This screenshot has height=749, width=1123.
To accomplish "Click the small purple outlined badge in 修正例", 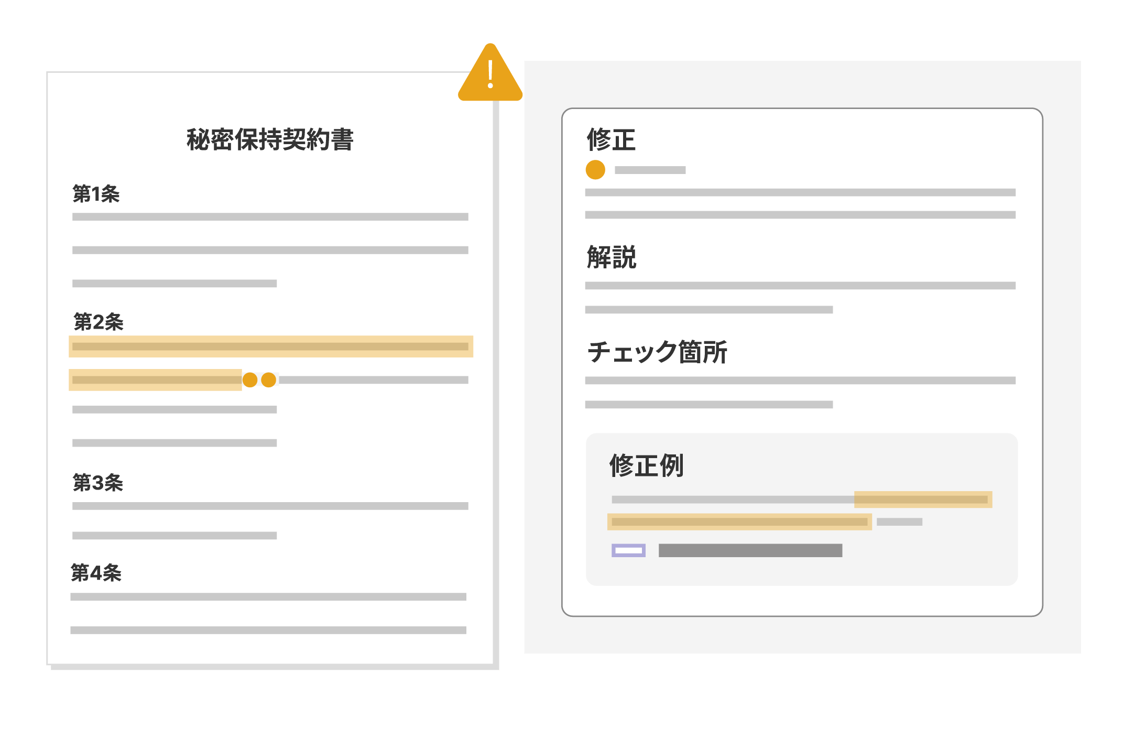I will point(629,550).
